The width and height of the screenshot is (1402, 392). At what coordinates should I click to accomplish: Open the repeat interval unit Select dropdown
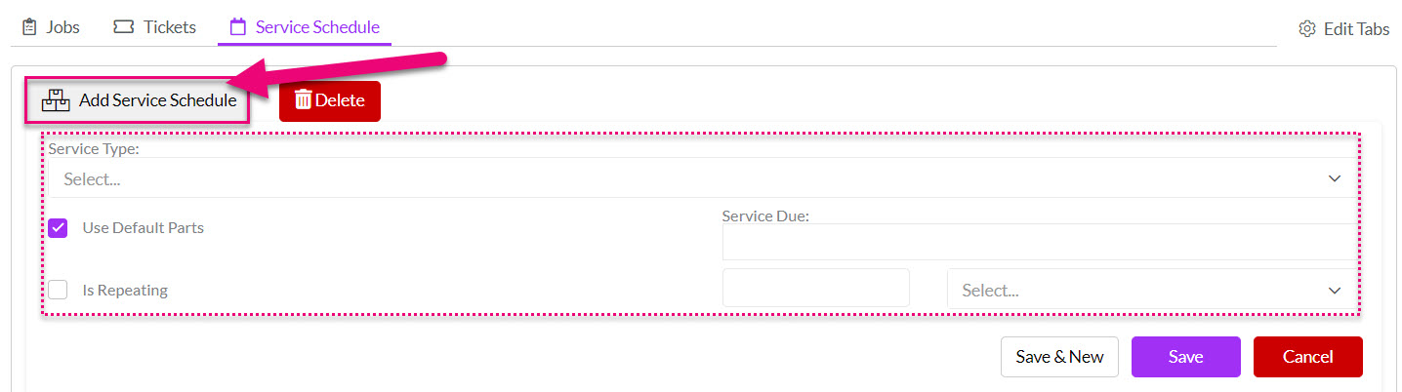coord(1152,291)
